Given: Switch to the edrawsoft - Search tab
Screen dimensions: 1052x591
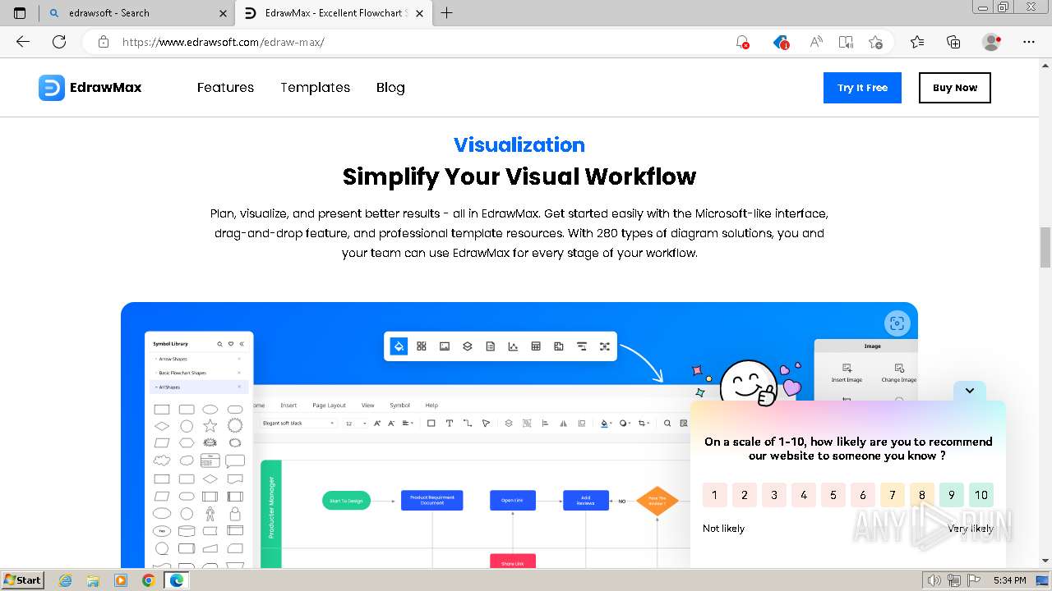Looking at the screenshot, I should 136,13.
